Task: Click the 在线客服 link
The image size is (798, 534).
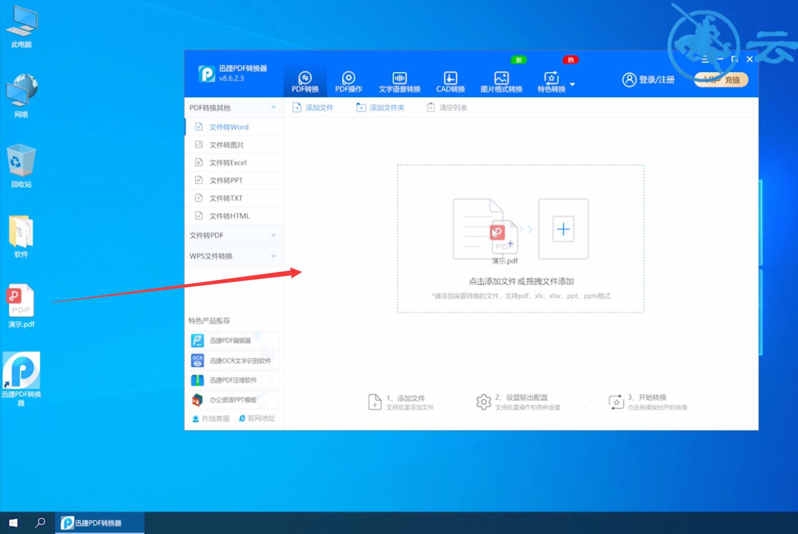Action: click(x=211, y=418)
